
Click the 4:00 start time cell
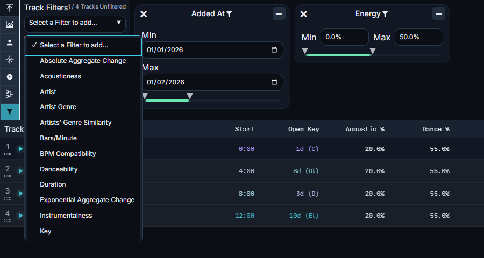tap(246, 171)
